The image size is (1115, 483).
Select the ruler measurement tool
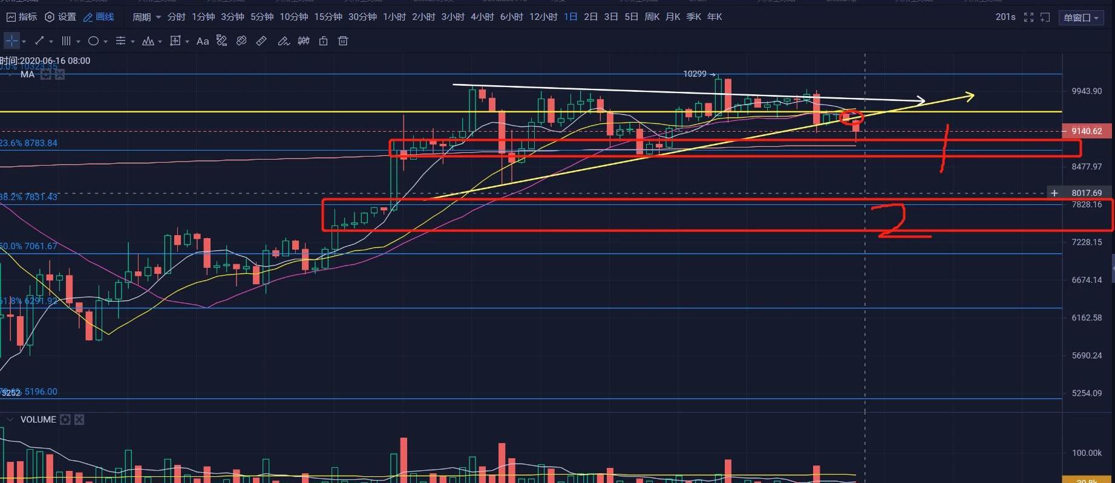[261, 41]
